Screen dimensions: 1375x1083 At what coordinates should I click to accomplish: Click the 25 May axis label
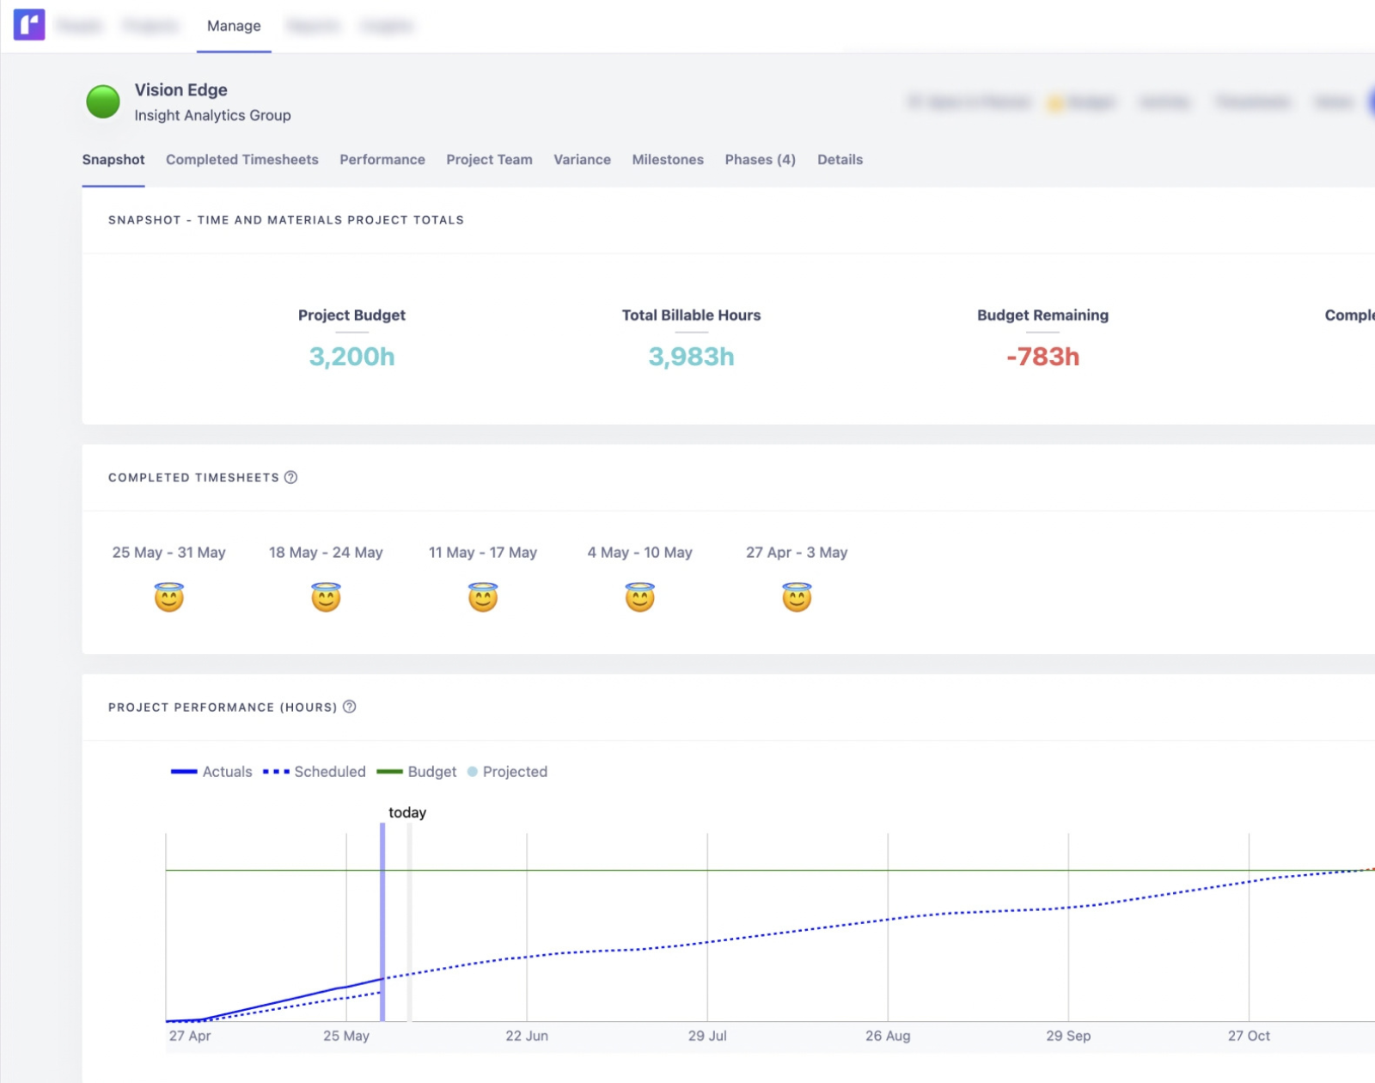tap(346, 1036)
